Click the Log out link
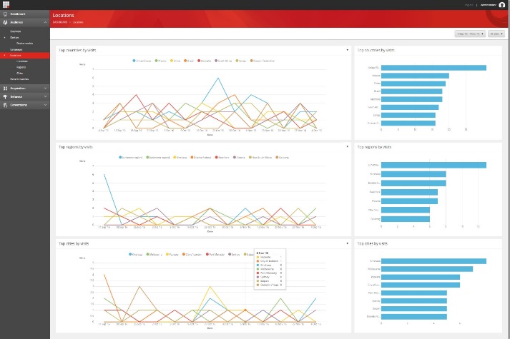Screen dimensions: 510x339 tap(469, 5)
